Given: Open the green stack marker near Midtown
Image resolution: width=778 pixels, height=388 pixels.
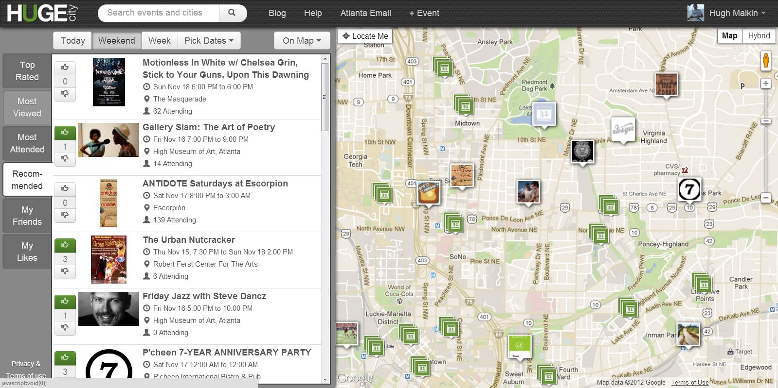Looking at the screenshot, I should click(464, 105).
